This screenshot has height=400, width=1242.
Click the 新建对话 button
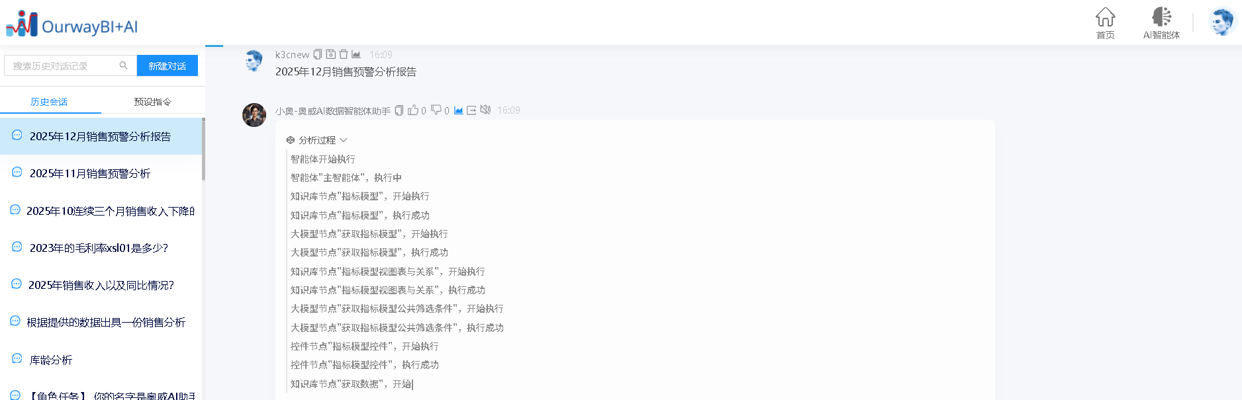click(x=167, y=65)
